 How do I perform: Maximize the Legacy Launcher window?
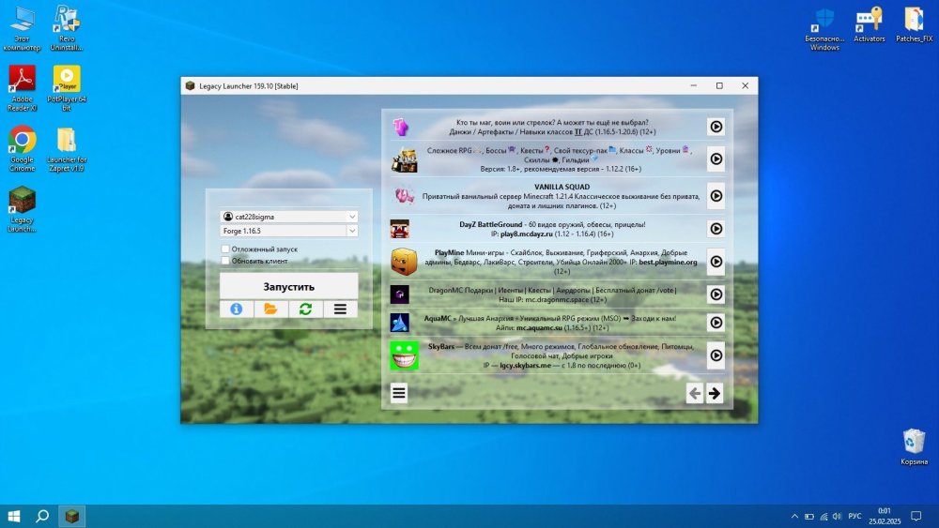(x=719, y=85)
